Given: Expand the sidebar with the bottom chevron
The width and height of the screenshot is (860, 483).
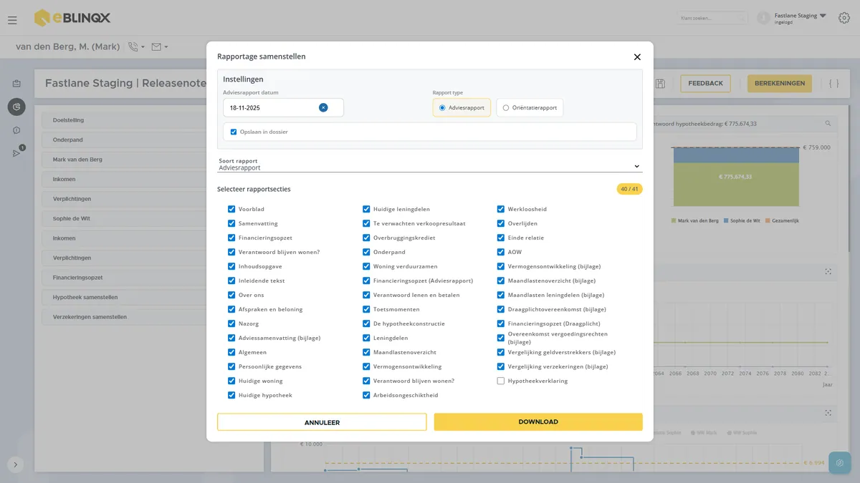Looking at the screenshot, I should 16,464.
